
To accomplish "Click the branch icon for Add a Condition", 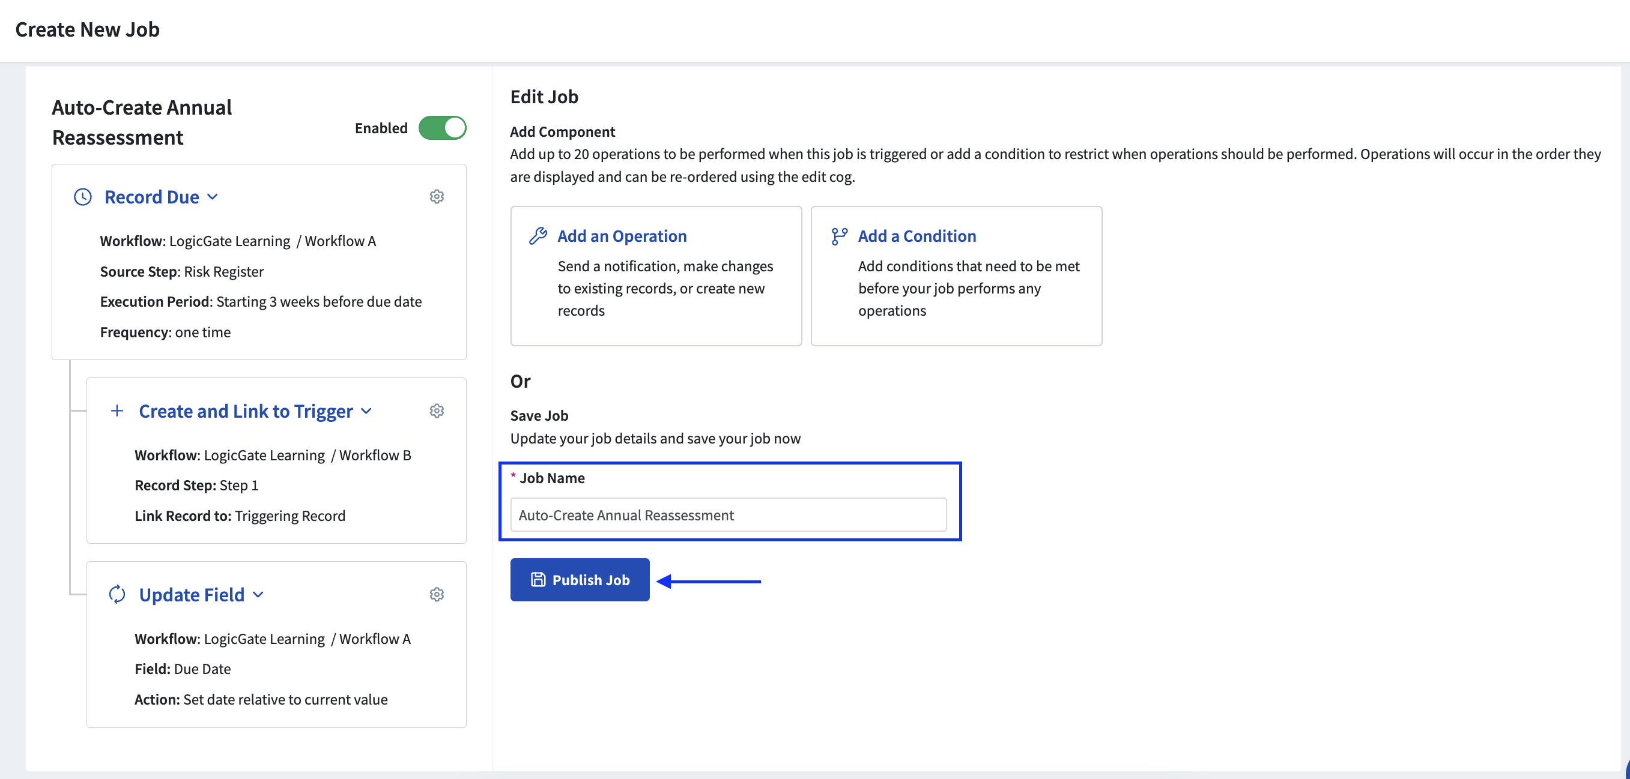I will click(839, 236).
